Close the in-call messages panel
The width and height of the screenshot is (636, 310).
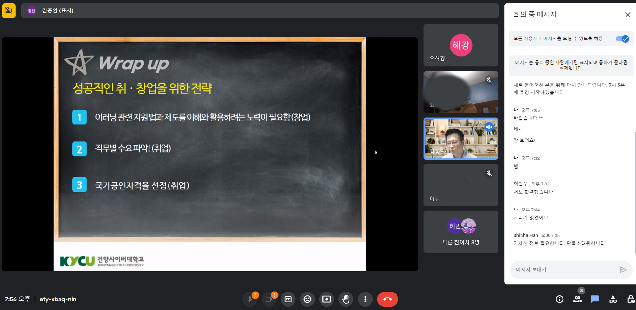click(x=627, y=15)
